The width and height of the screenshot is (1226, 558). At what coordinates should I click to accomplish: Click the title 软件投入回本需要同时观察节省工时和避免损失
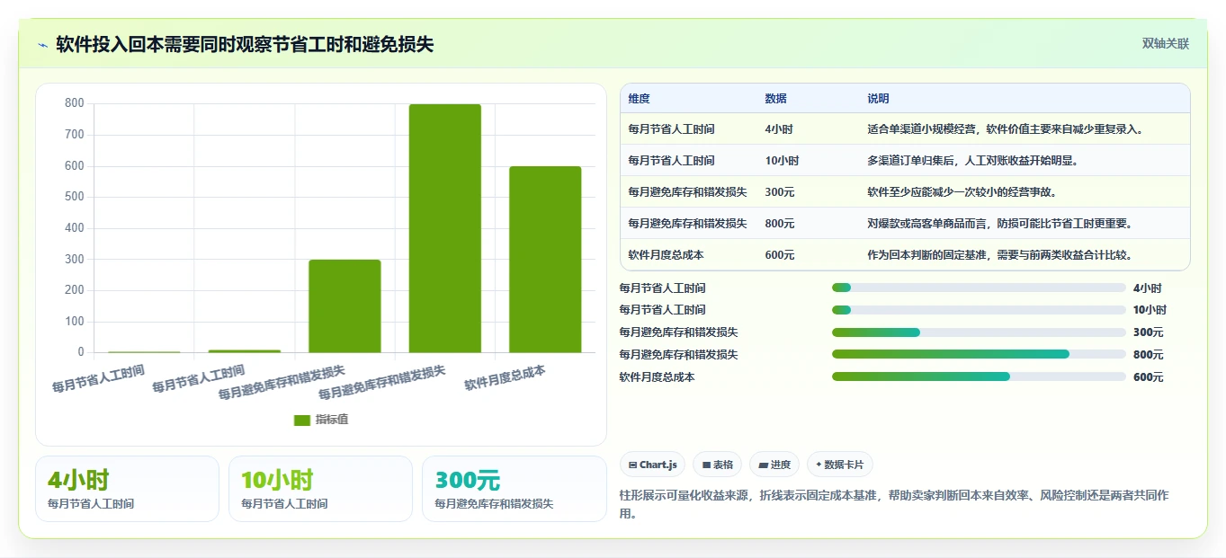(x=245, y=44)
